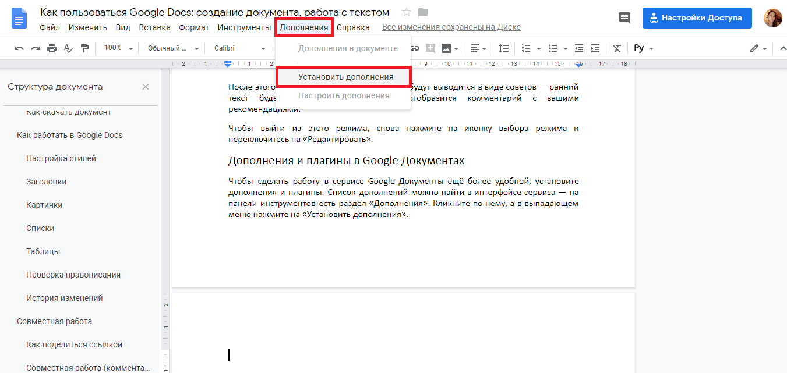Open the Справка menu
The image size is (787, 373).
tap(355, 27)
